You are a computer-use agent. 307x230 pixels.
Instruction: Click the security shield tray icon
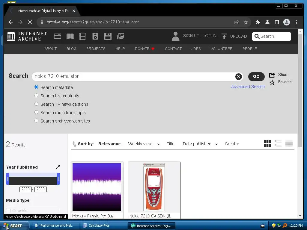click(274, 226)
